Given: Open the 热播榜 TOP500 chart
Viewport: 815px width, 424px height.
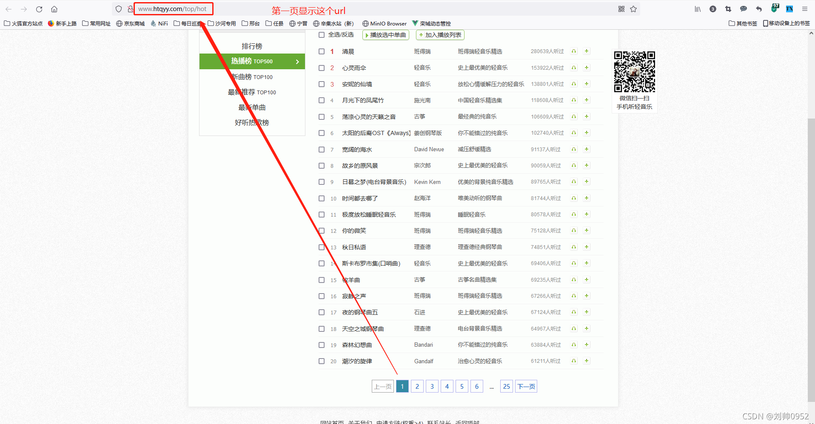Looking at the screenshot, I should pyautogui.click(x=252, y=61).
